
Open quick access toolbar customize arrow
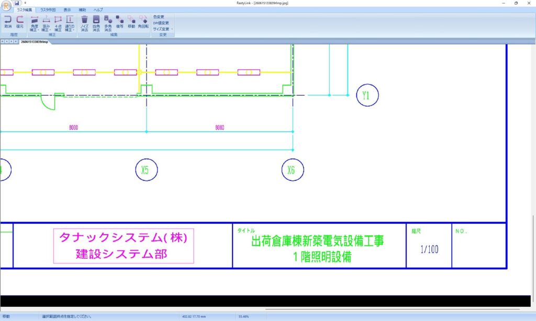[x=25, y=3]
